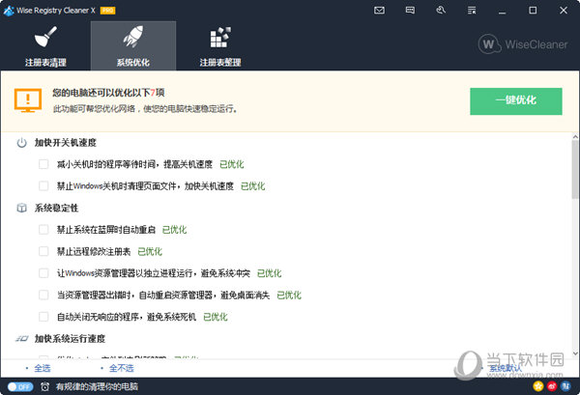The height and width of the screenshot is (395, 580).
Task: Click the blue social share icon
Action: coord(565,386)
